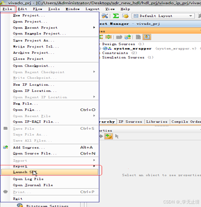The height and width of the screenshot is (207, 201).
Task: Switch to Libraries tab
Action: tap(157, 122)
